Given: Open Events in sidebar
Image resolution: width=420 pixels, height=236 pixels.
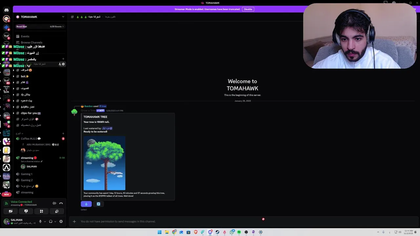Looking at the screenshot, I should point(25,36).
